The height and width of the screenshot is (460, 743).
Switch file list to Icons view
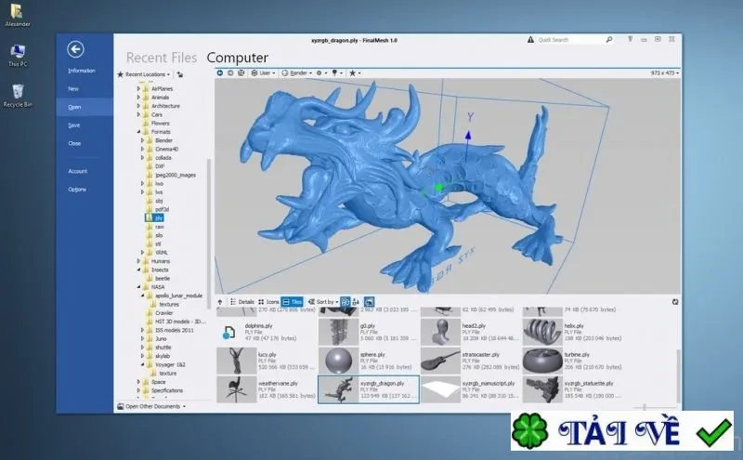point(268,302)
